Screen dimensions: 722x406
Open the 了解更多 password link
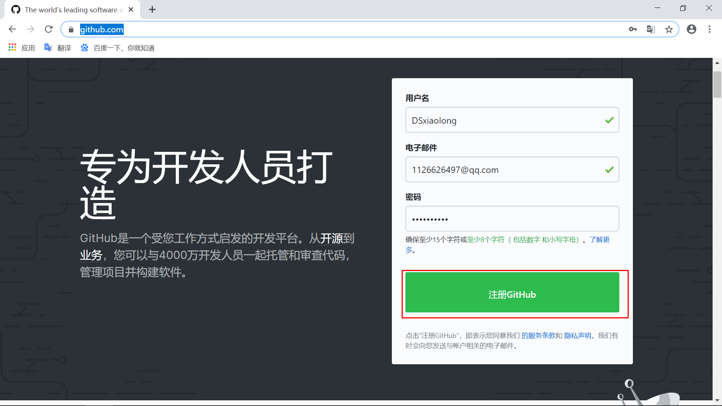[599, 240]
